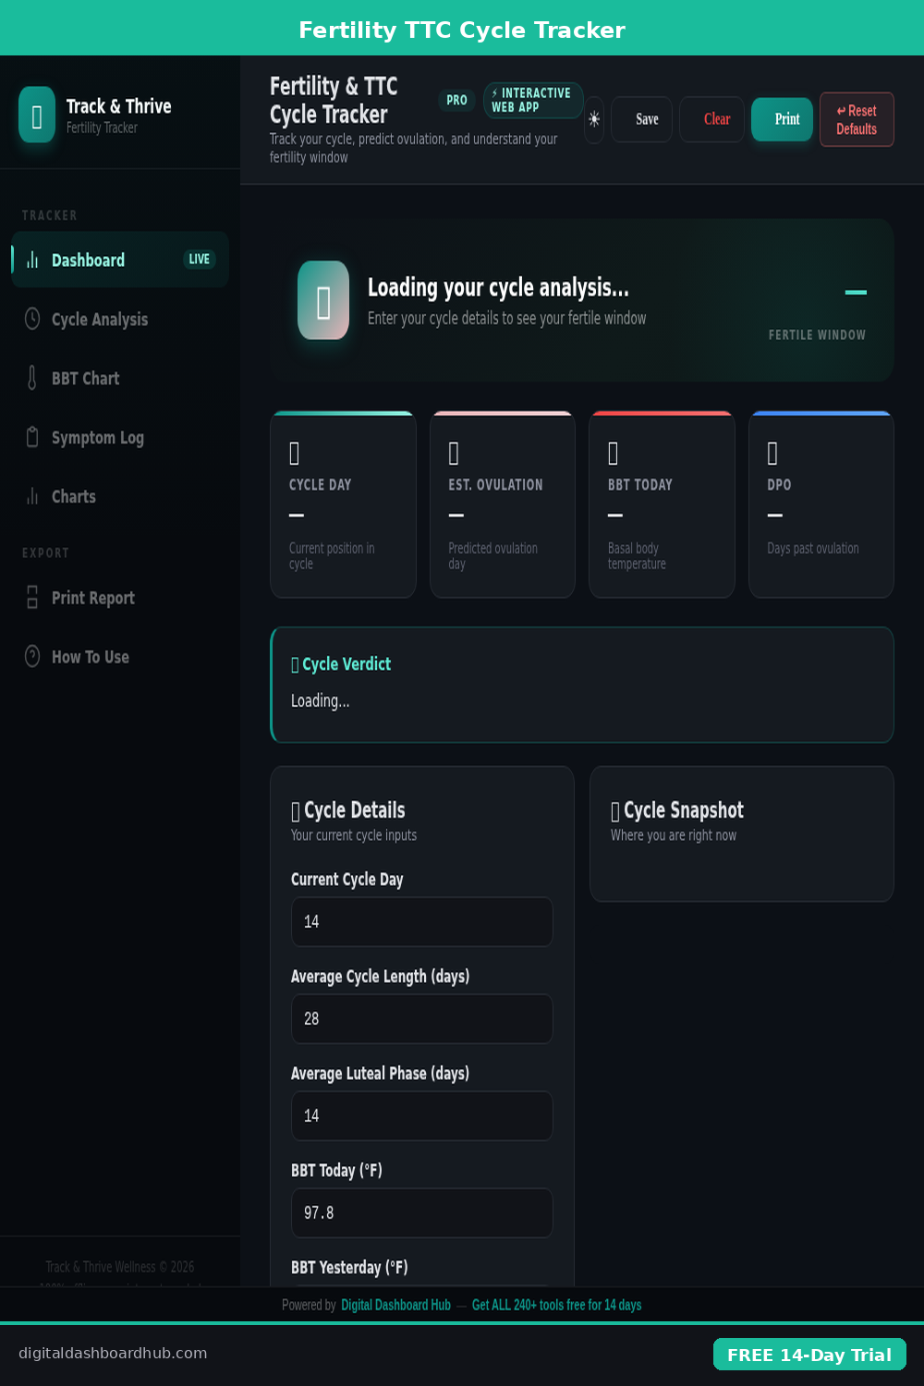Click the BBT Chart thermometer icon

click(x=32, y=378)
